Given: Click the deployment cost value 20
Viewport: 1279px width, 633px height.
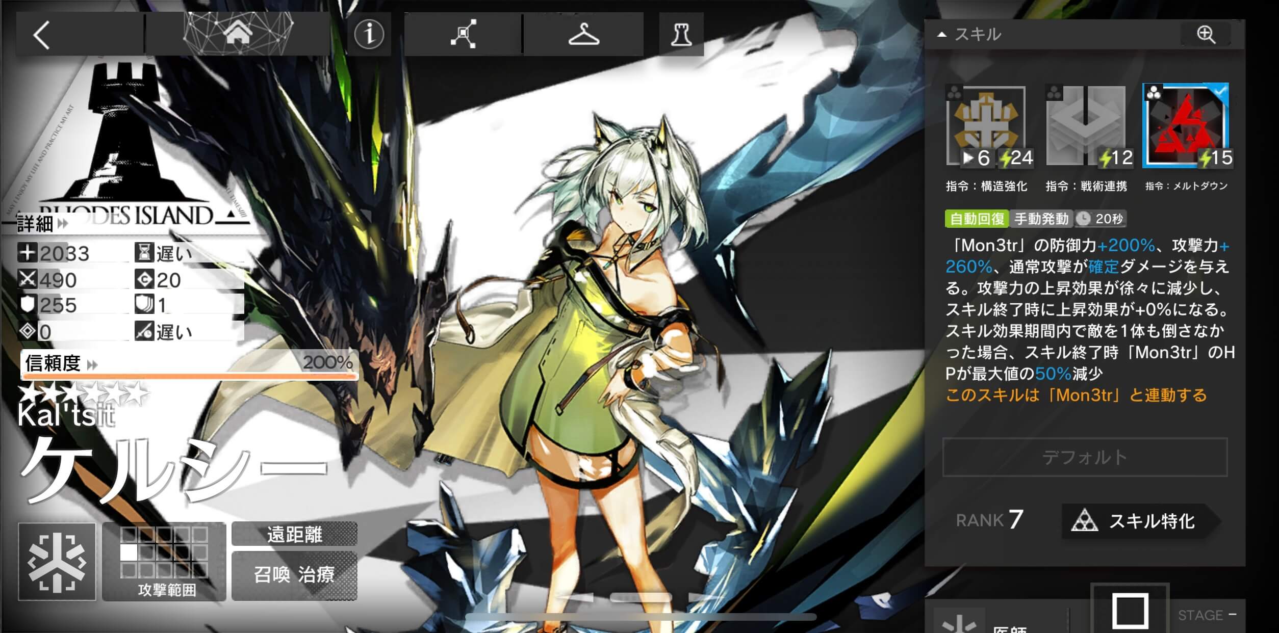Looking at the screenshot, I should pos(169,280).
